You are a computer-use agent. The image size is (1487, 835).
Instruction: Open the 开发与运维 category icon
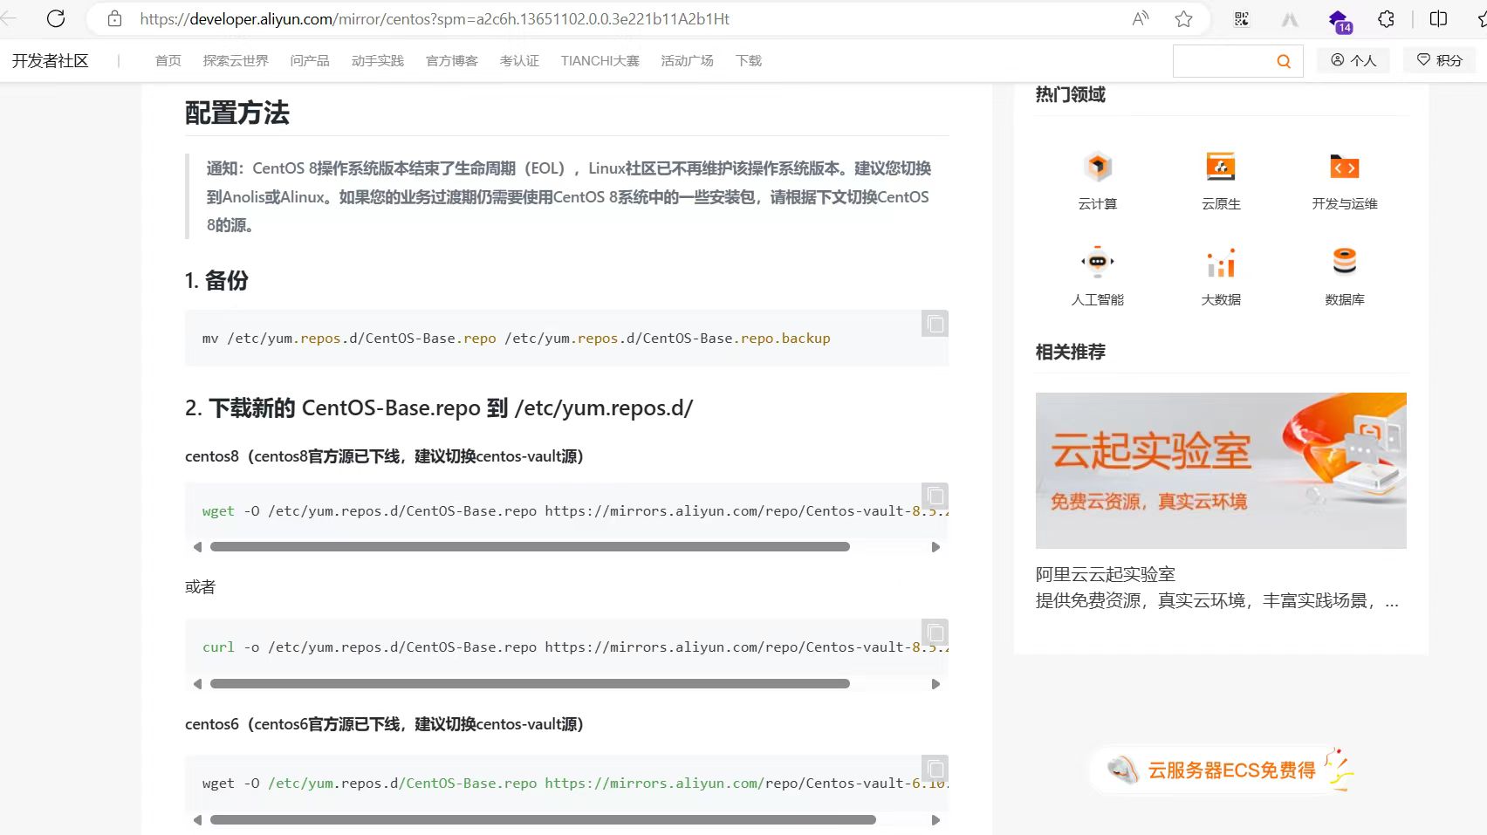tap(1344, 167)
